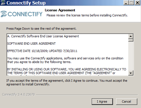The height and width of the screenshot is (108, 141).
Task: Minimize the Connectify Setup window
Action: pos(126,3)
